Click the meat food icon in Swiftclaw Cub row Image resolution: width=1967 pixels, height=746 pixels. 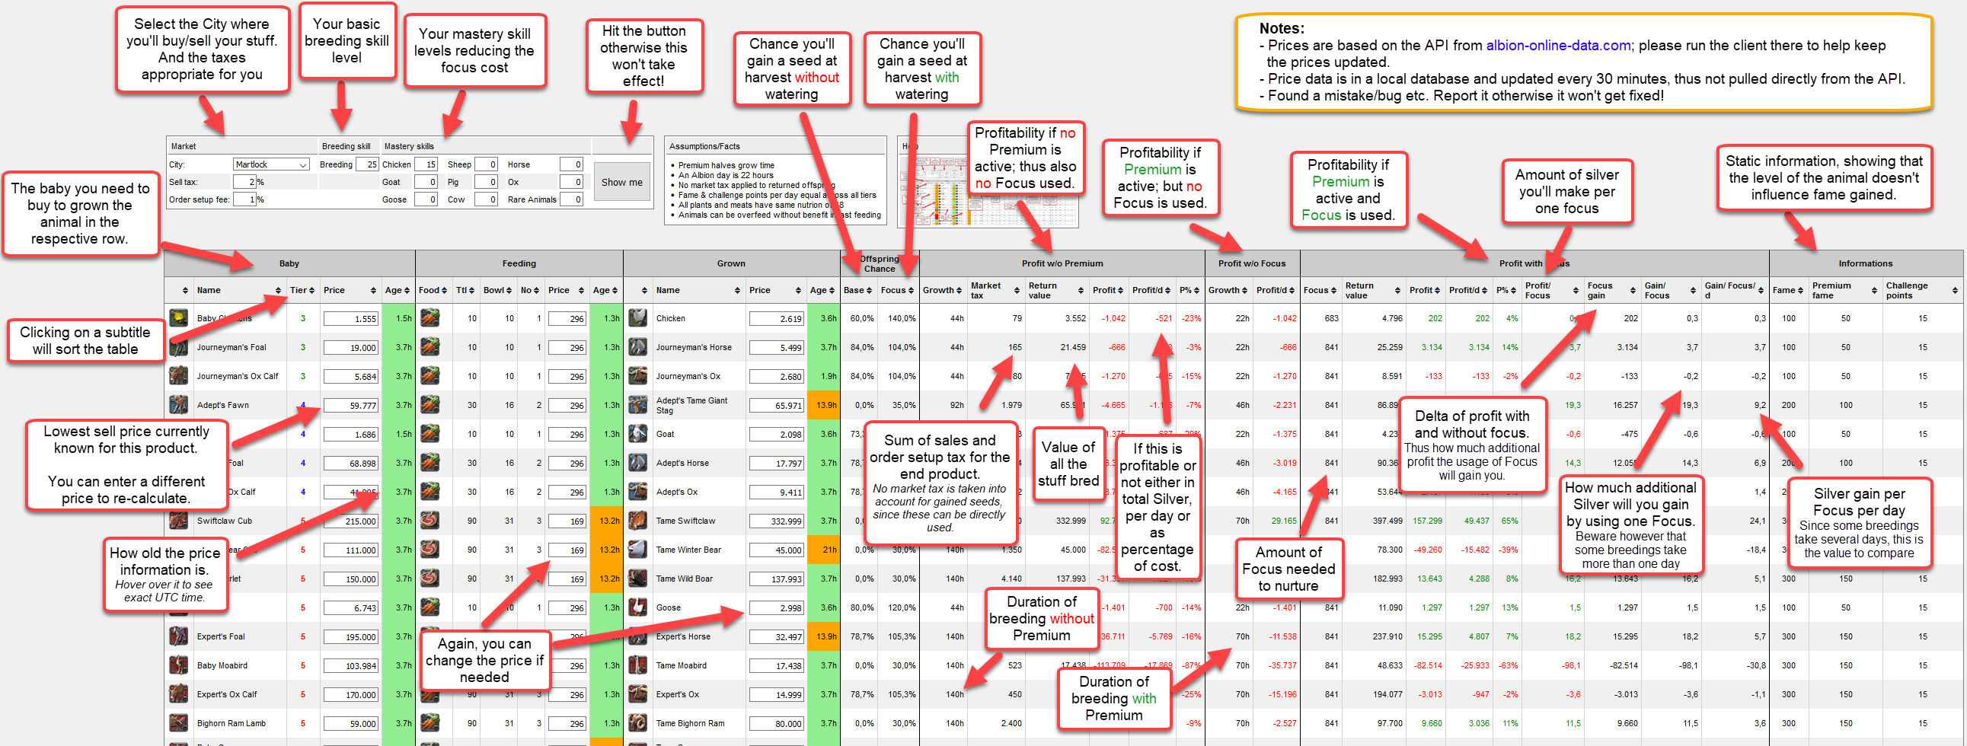point(430,521)
